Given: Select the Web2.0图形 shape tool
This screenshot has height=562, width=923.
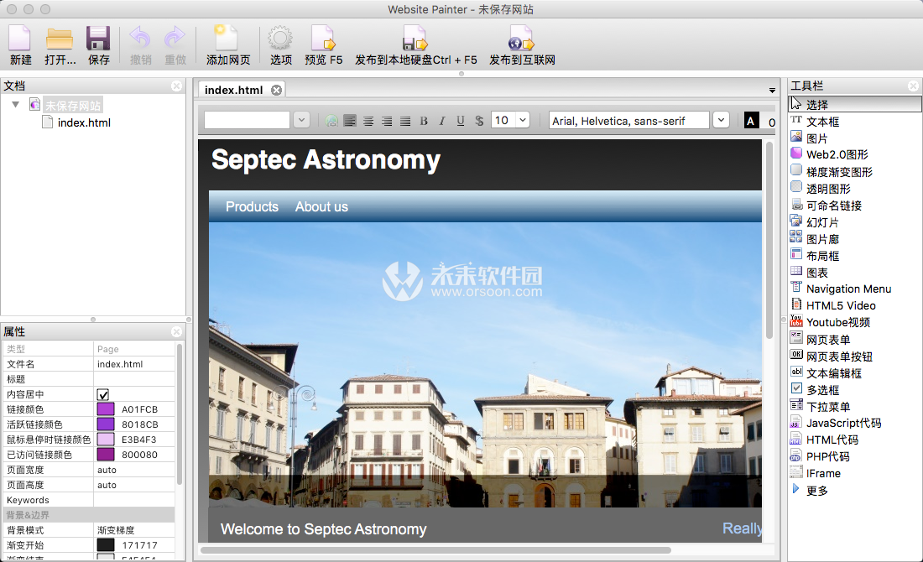Looking at the screenshot, I should click(x=837, y=154).
